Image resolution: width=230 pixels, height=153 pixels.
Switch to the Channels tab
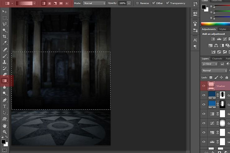(x=217, y=59)
